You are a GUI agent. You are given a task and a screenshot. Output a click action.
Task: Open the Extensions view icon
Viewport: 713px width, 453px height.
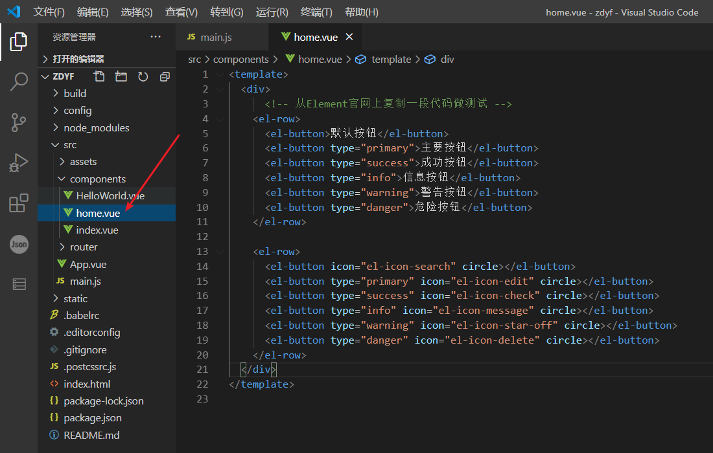pos(18,203)
